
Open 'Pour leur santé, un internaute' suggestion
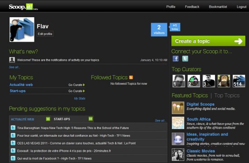click(x=73, y=135)
